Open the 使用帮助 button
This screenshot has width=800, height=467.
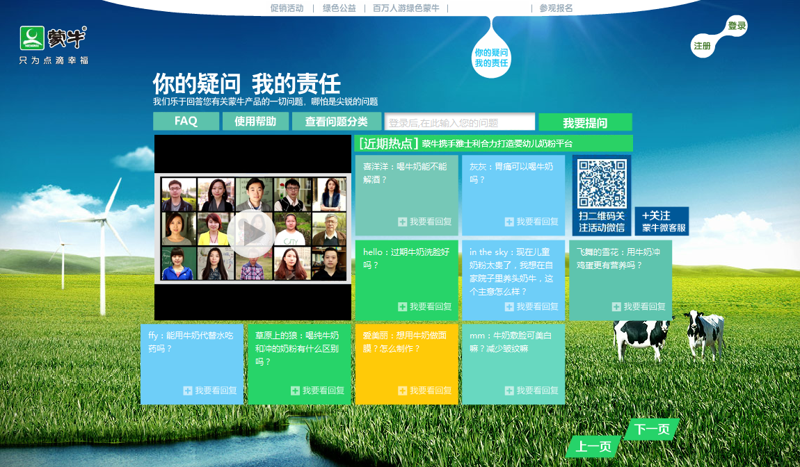tap(255, 122)
